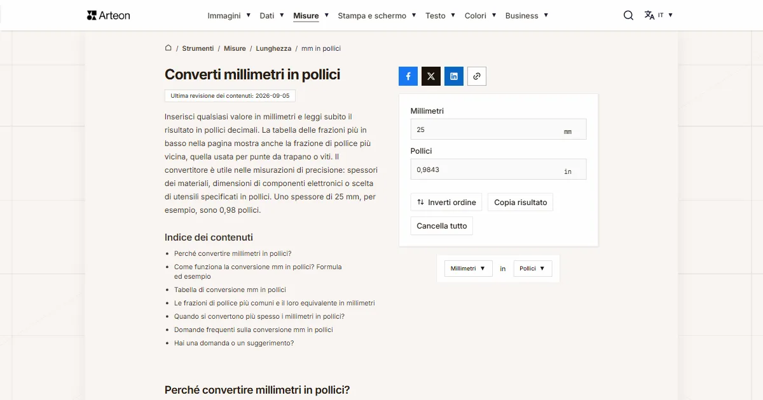Share page on LinkedIn
This screenshot has width=763, height=400.
pos(454,76)
